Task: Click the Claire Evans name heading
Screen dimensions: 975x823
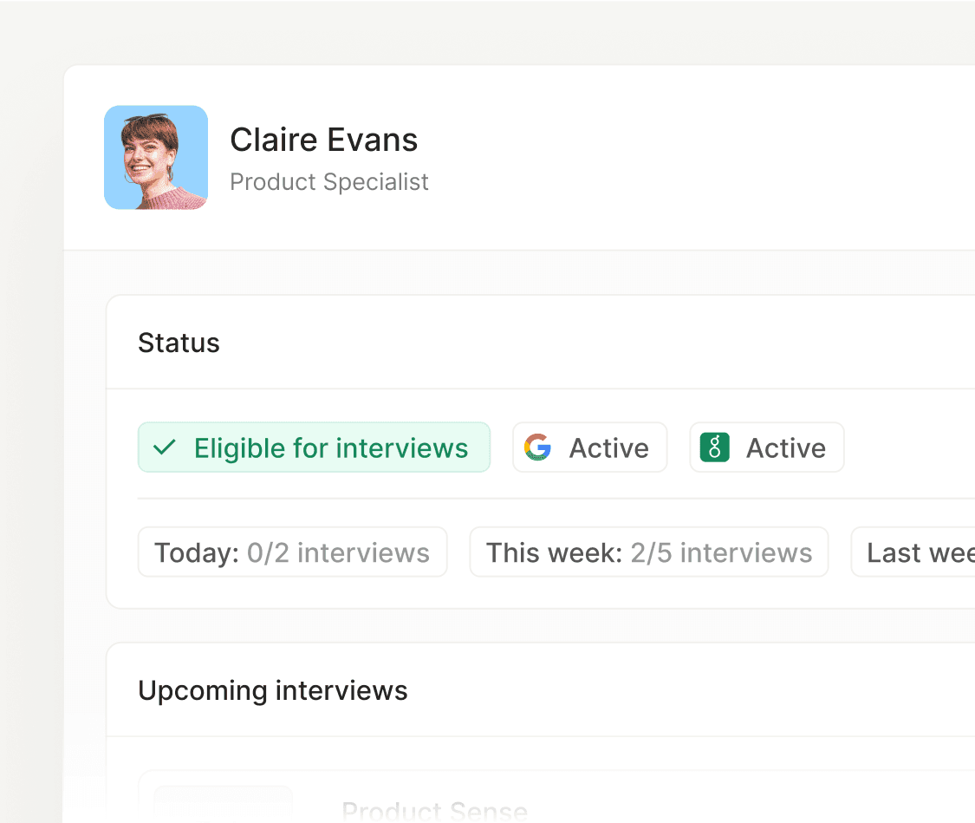Action: pyautogui.click(x=323, y=140)
